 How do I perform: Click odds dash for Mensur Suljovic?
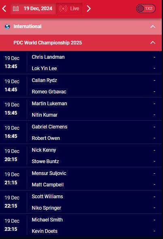pyautogui.click(x=154, y=173)
